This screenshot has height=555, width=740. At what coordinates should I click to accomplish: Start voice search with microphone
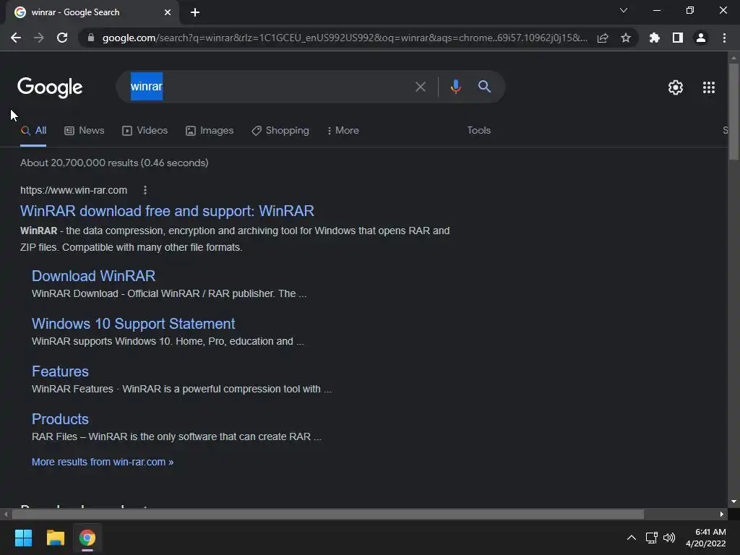point(455,87)
